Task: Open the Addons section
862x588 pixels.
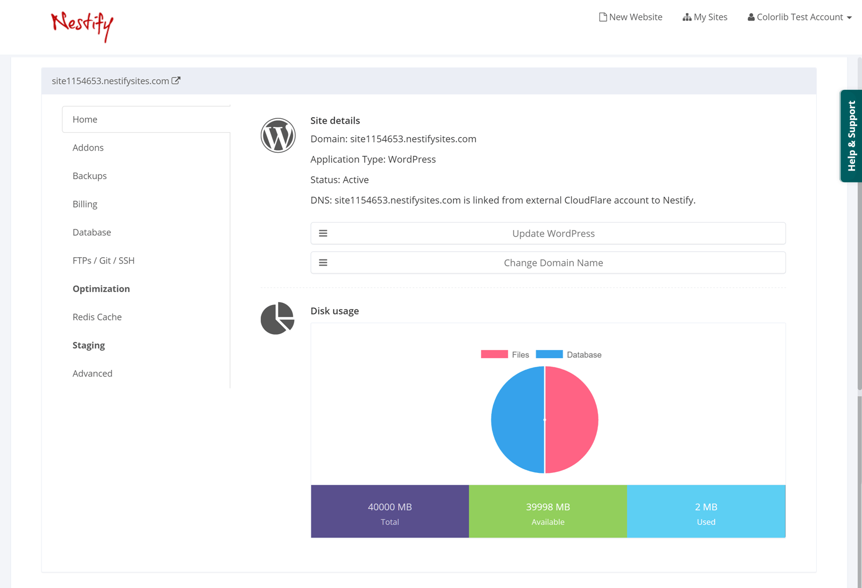Action: coord(88,147)
